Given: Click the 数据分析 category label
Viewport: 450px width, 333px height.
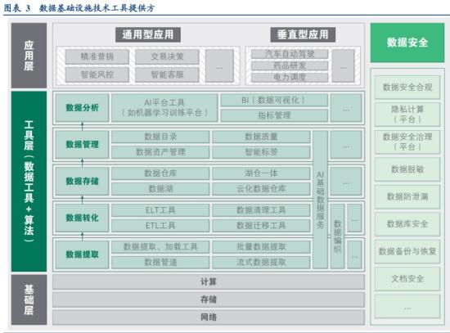Looking at the screenshot, I should tap(82, 108).
